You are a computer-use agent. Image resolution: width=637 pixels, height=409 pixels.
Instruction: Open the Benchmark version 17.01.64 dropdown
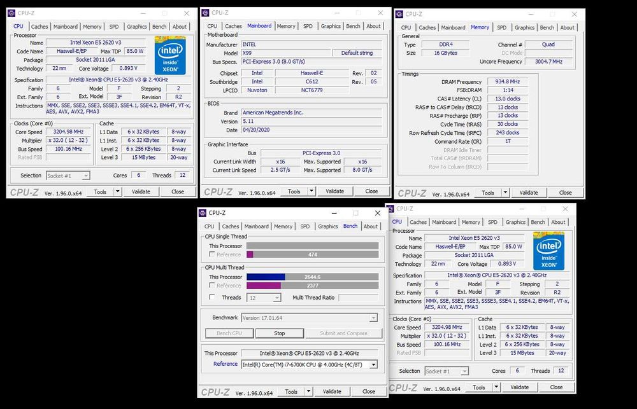pos(310,318)
